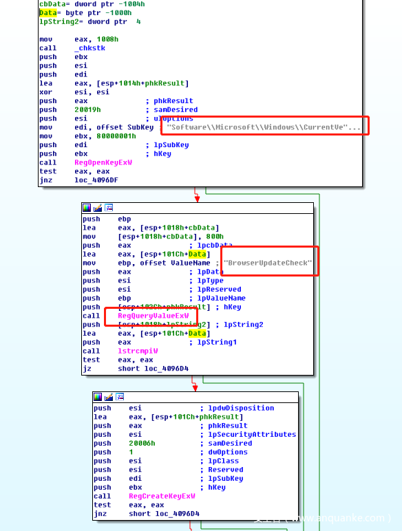This screenshot has width=402, height=531.
Task: Click color palette icon on RegQueryValueExW node
Action: coord(87,208)
